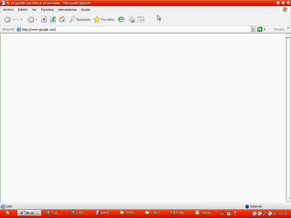291x218 pixels.
Task: Click the Windows flag logo throbber
Action: (285, 10)
